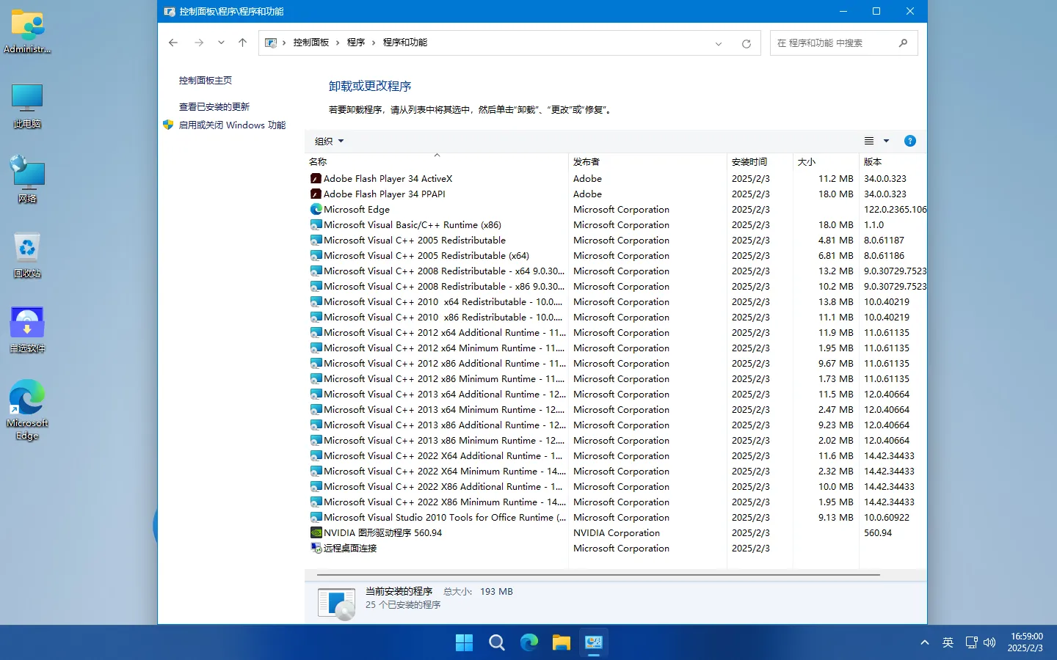Click the 9.13 MB size cell
The height and width of the screenshot is (660, 1057).
point(836,517)
